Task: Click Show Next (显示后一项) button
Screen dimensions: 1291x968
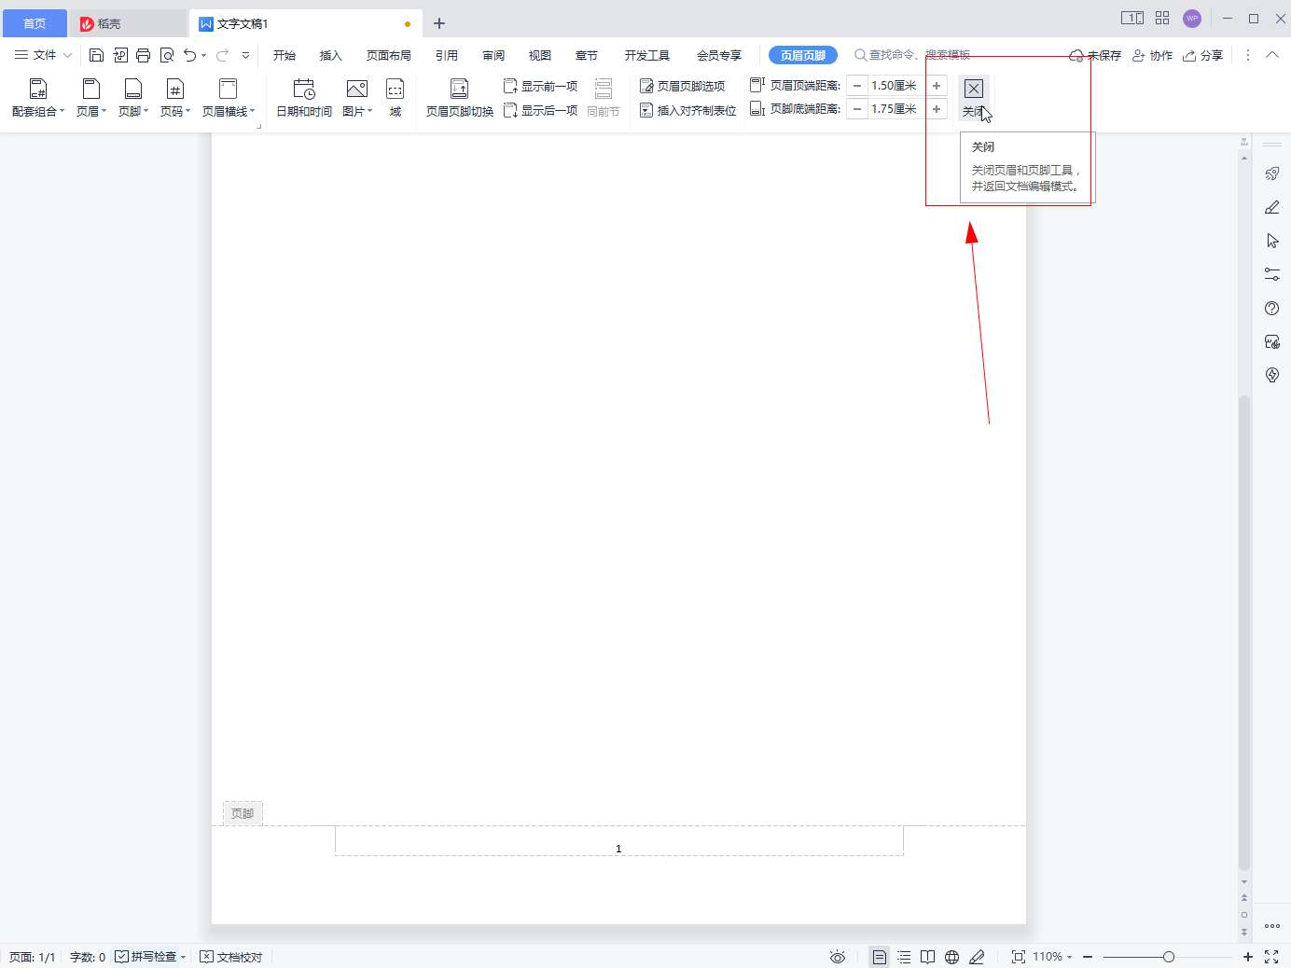Action: (x=540, y=110)
